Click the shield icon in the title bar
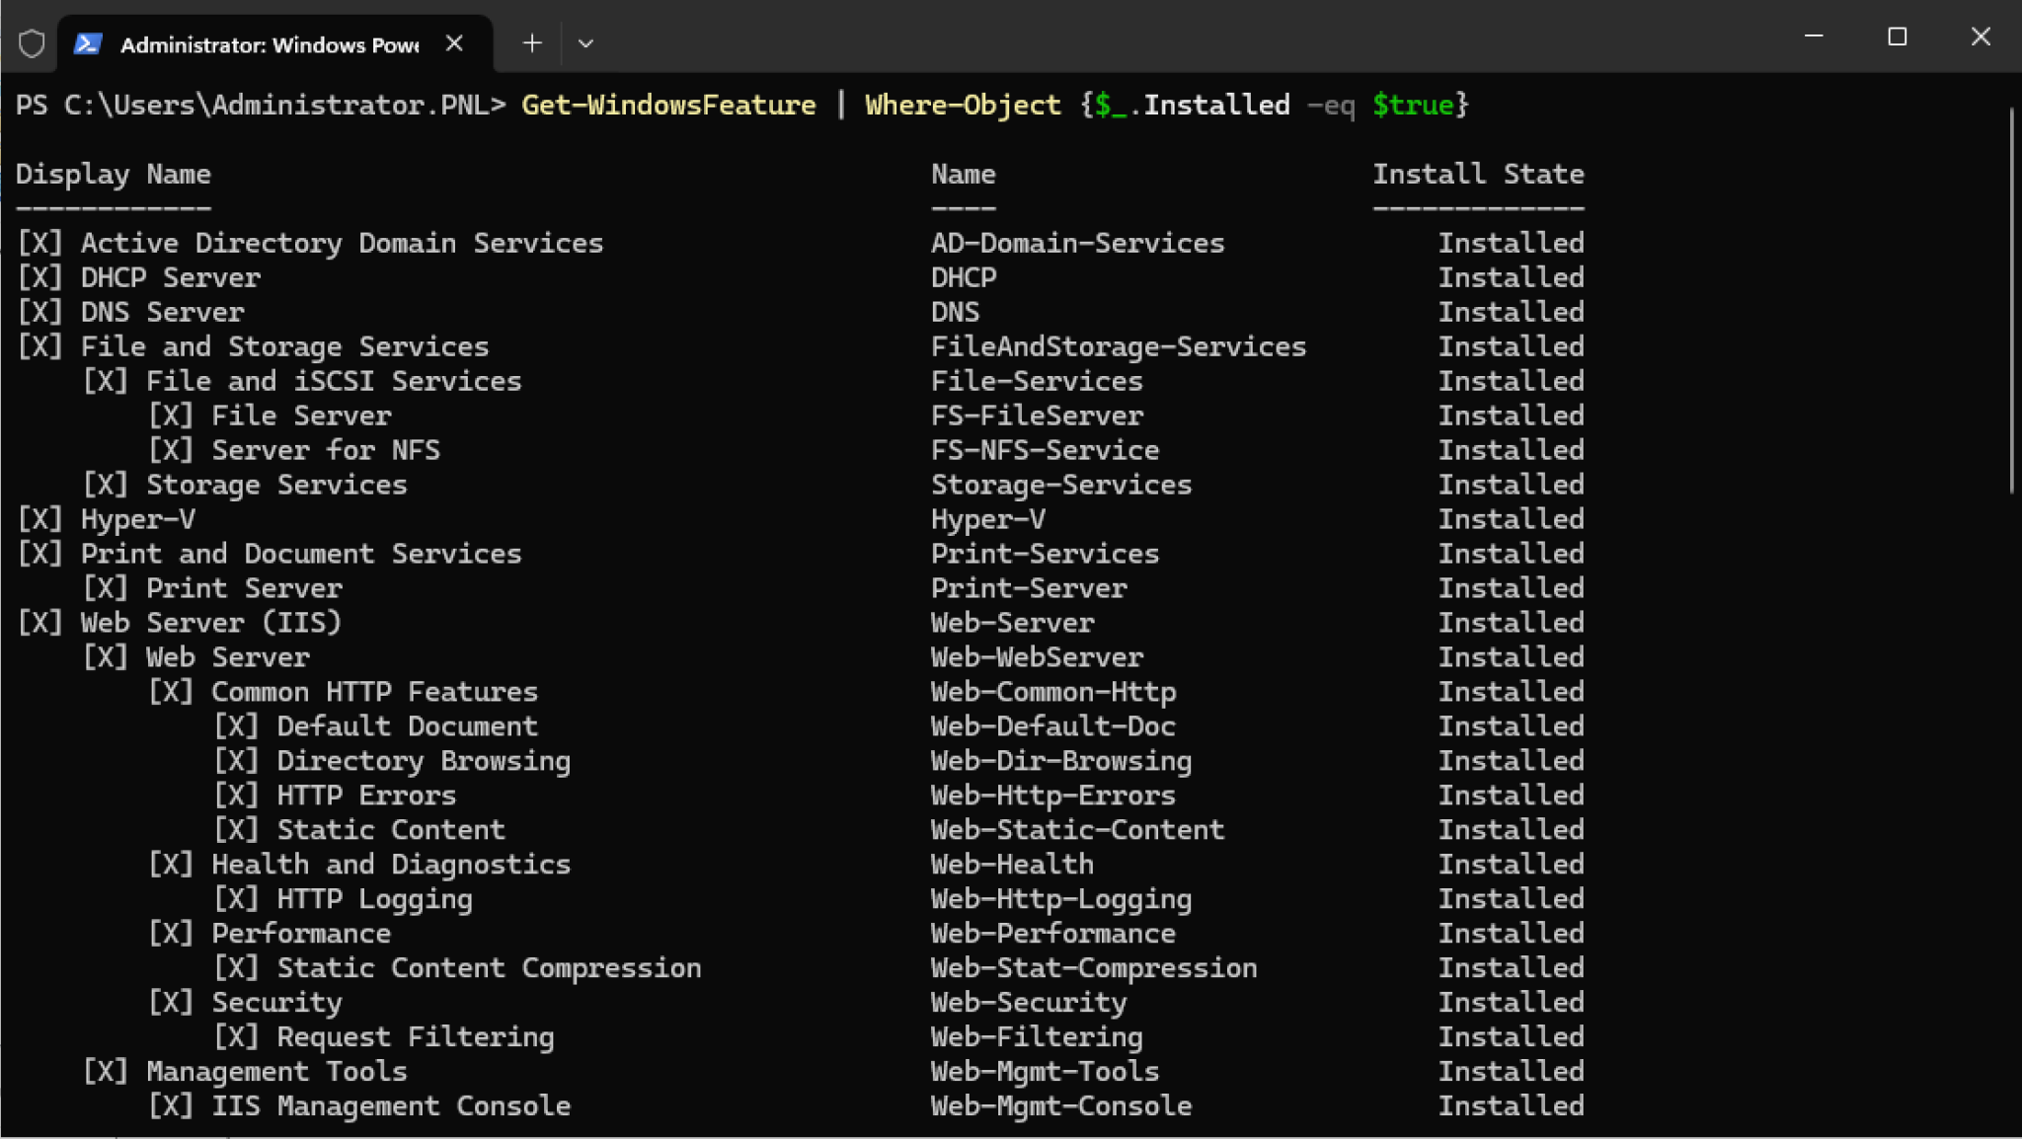 tap(31, 43)
